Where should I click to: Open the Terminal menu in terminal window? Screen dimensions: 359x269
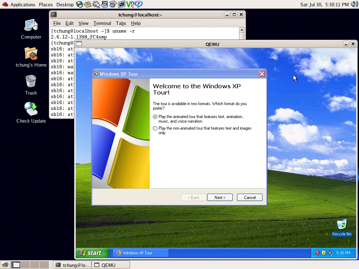point(102,23)
